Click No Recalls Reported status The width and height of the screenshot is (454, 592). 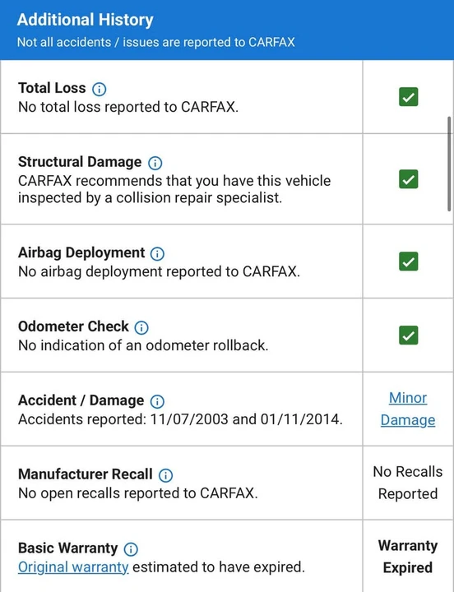pos(408,483)
